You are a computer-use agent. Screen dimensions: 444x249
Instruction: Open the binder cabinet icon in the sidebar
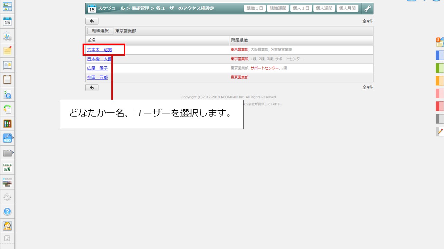tap(7, 123)
